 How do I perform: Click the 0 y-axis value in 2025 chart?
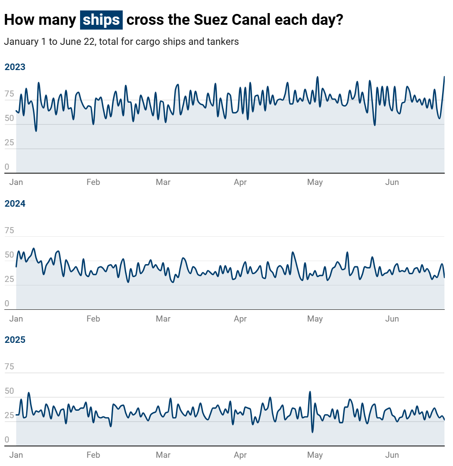coord(7,440)
